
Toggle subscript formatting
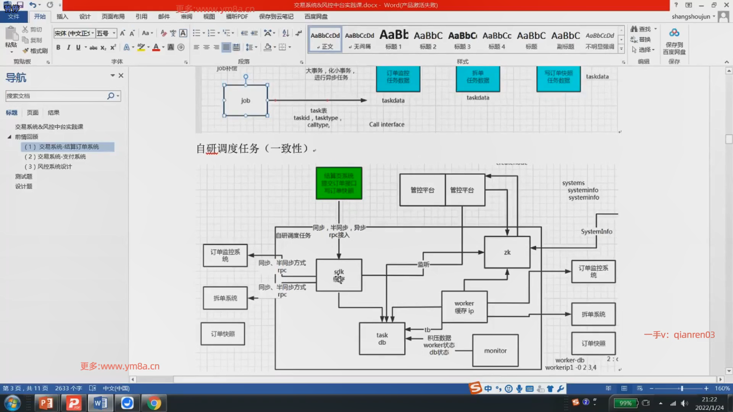[x=103, y=47]
